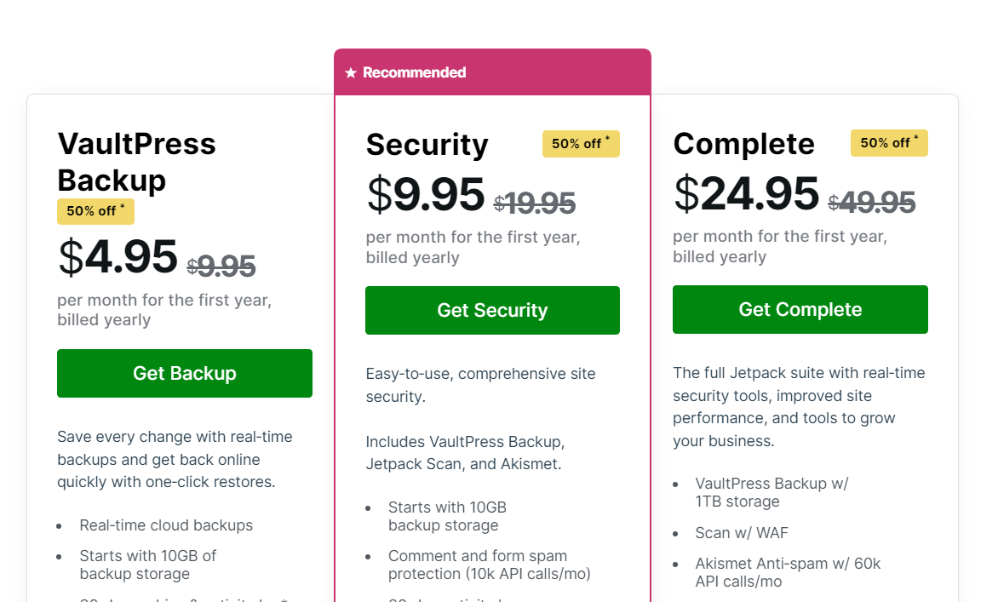Click the crossed-out $49.95 original price
This screenshot has width=998, height=602.
pos(871,203)
